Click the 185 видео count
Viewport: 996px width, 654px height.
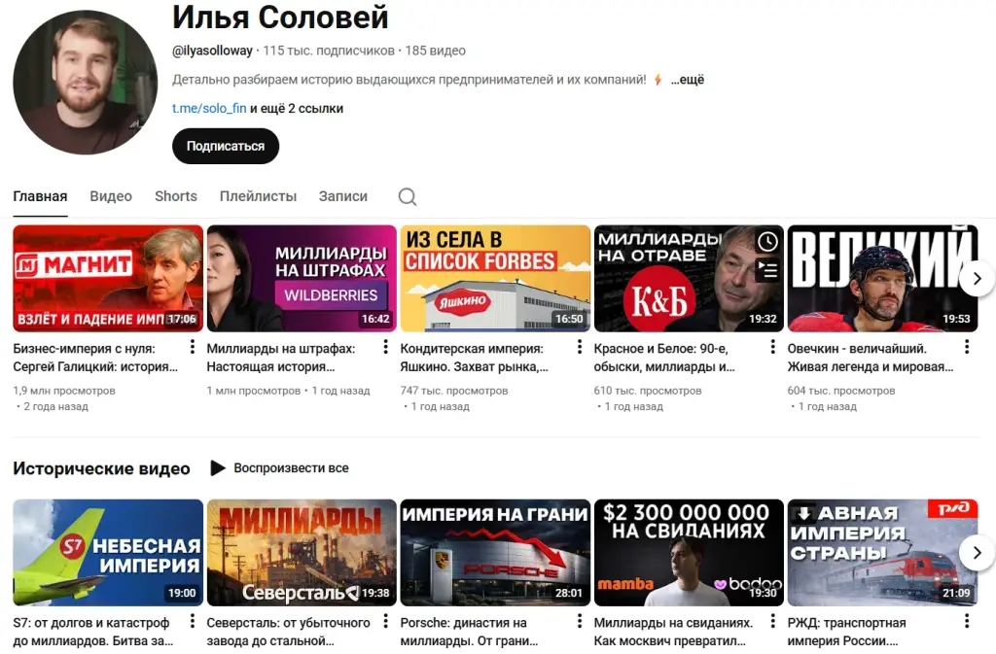click(435, 51)
